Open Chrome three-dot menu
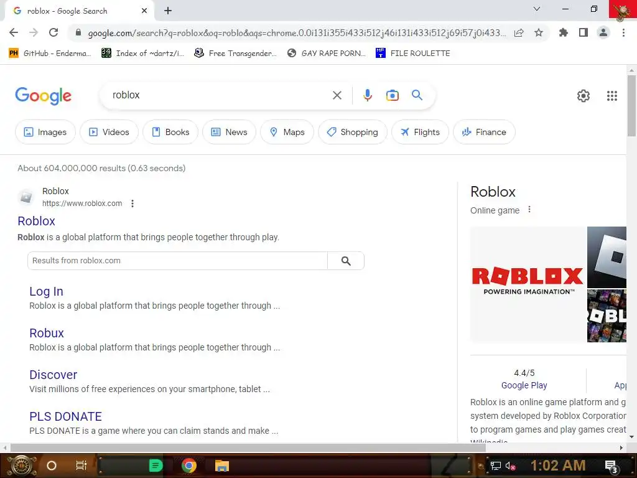This screenshot has width=637, height=478. [623, 32]
